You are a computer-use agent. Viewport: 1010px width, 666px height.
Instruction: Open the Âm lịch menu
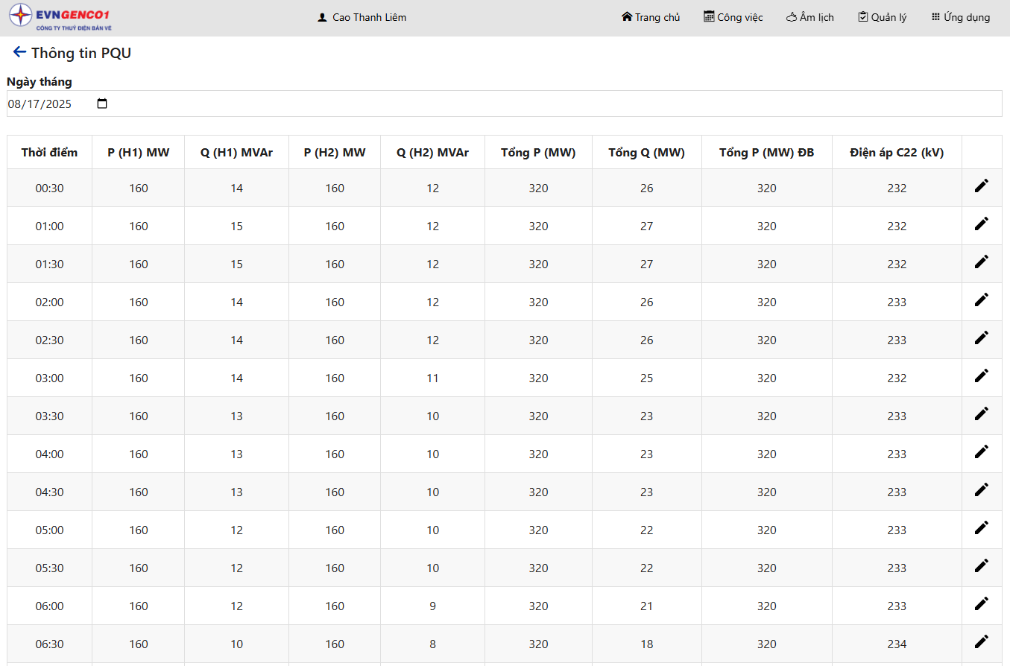click(x=810, y=17)
